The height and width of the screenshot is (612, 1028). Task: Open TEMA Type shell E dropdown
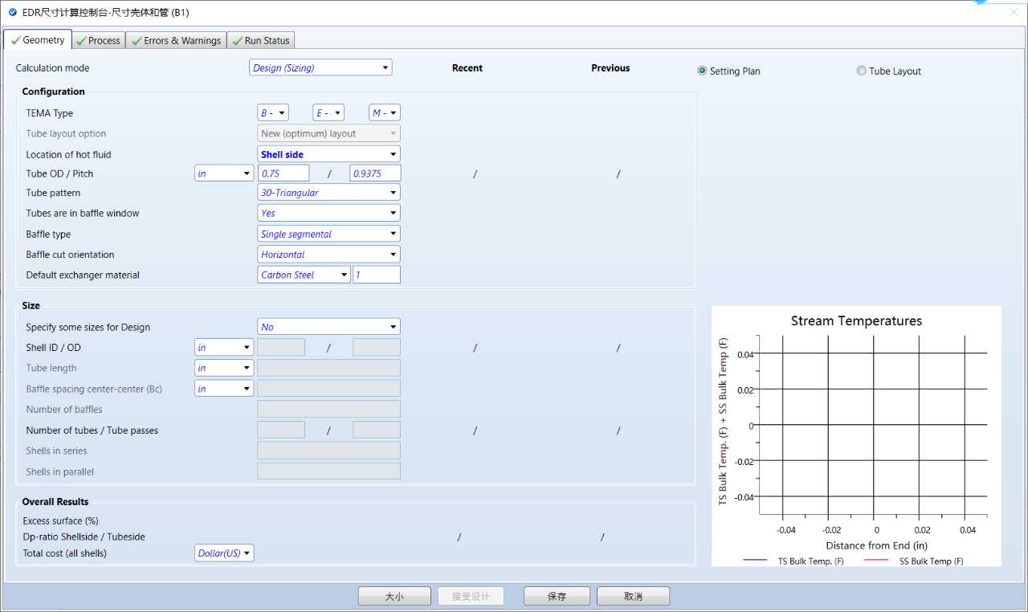tap(328, 113)
